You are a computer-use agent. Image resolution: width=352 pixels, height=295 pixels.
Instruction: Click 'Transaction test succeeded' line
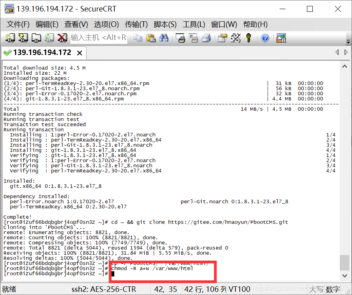point(45,125)
